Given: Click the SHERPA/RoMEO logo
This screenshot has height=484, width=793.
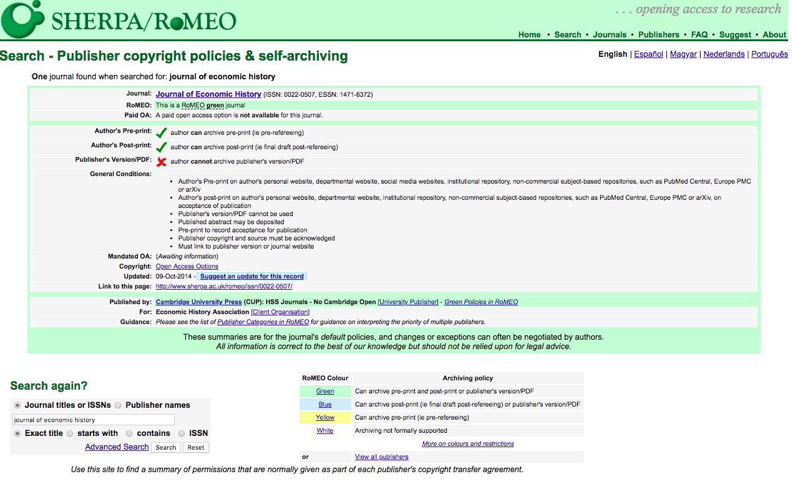Looking at the screenshot, I should pyautogui.click(x=119, y=20).
